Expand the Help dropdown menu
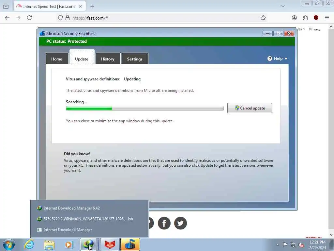Image resolution: width=334 pixels, height=251 pixels. point(277,59)
